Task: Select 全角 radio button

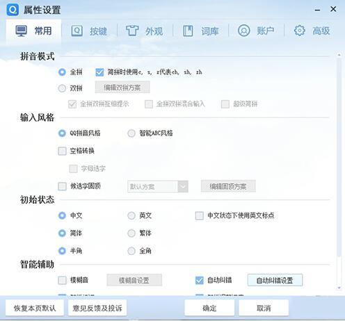Action: 131,251
